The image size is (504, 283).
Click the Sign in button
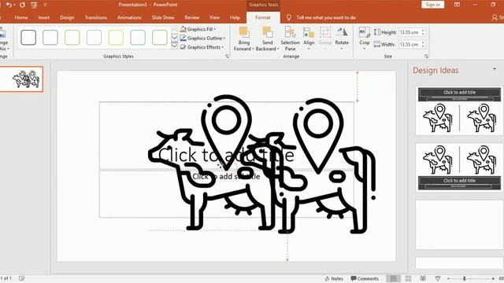[x=433, y=5]
